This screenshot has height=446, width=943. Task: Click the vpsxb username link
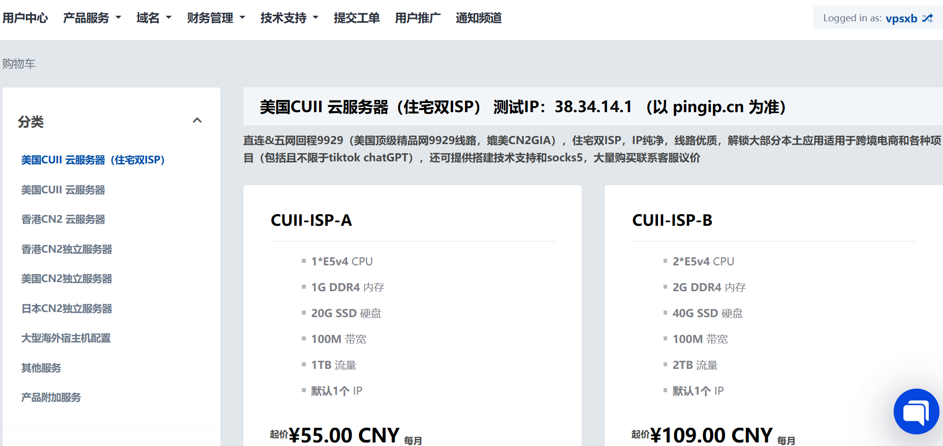tap(901, 18)
